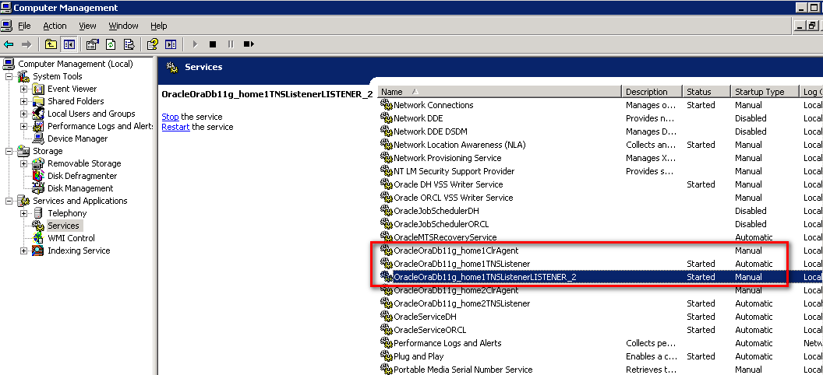This screenshot has width=823, height=375.
Task: Expand the Event Viewer node
Action: pyautogui.click(x=23, y=89)
